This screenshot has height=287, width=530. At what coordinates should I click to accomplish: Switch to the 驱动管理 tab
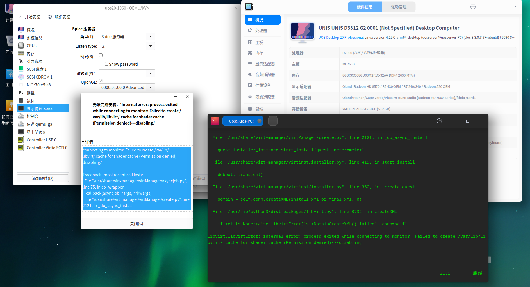(x=399, y=6)
